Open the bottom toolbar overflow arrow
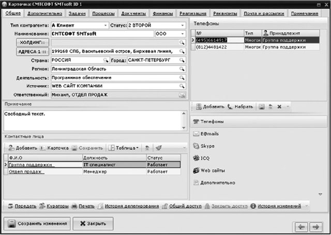 click(306, 206)
